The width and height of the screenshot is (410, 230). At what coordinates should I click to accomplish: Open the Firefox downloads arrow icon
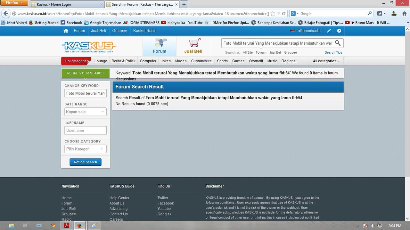[x=394, y=14]
